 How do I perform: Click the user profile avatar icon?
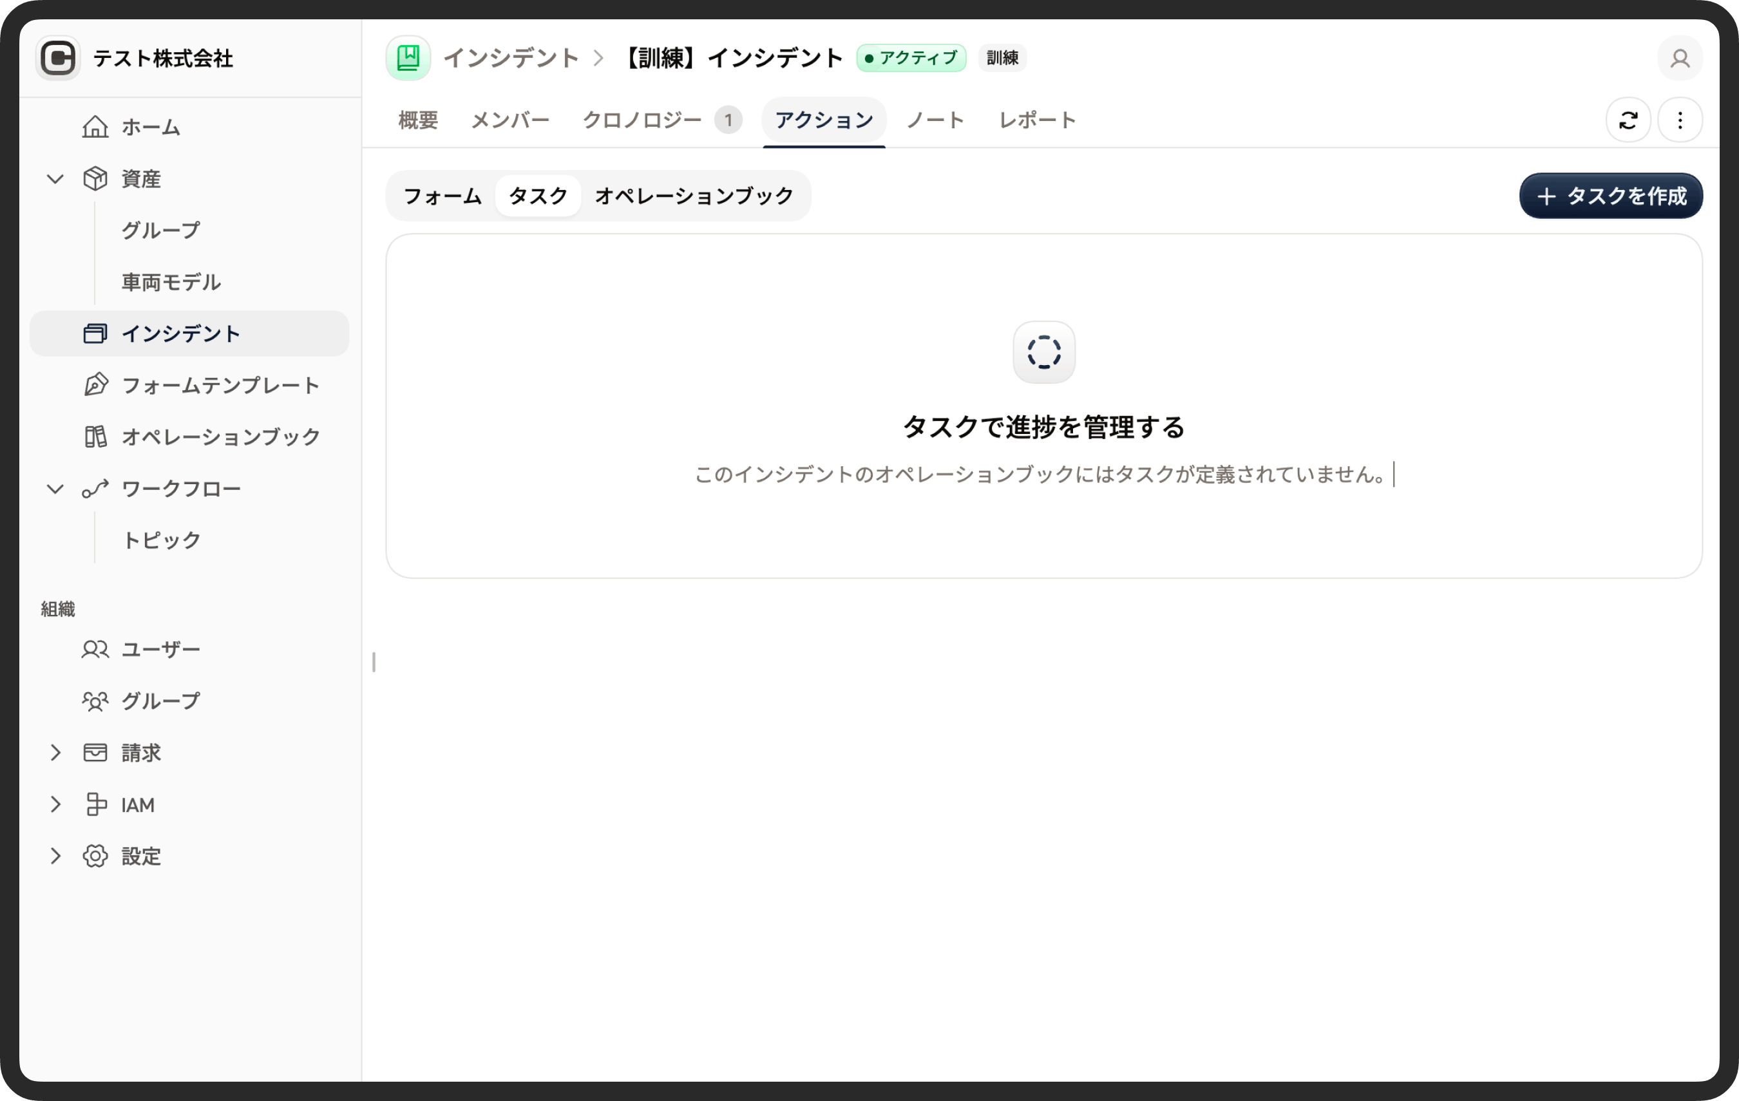click(x=1680, y=58)
